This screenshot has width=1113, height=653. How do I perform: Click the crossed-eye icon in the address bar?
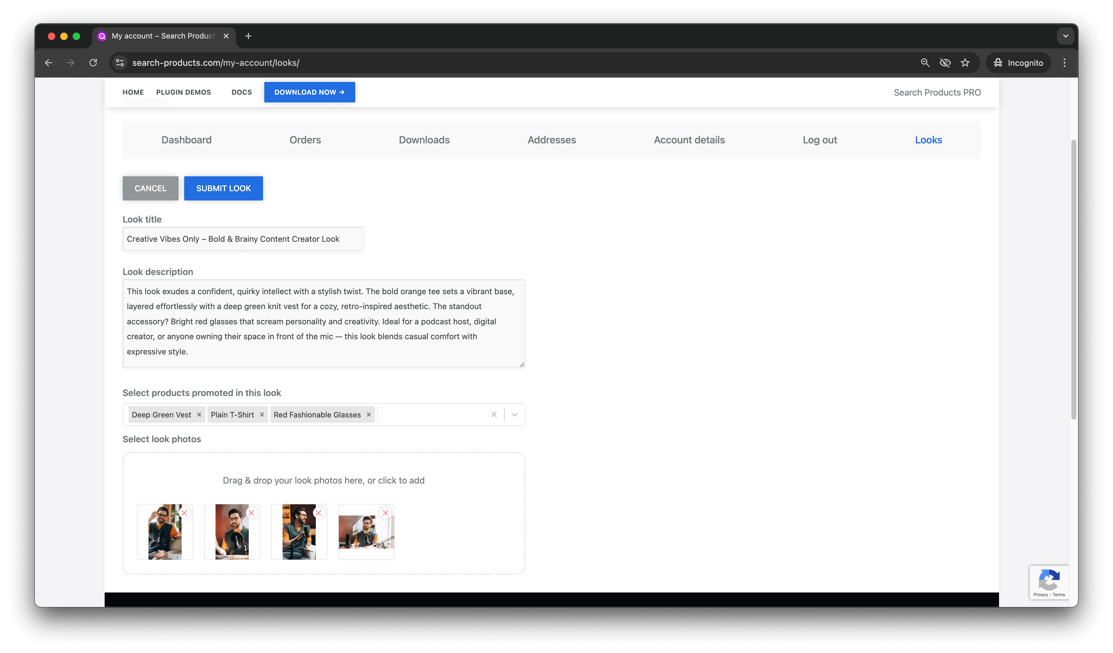(x=945, y=62)
